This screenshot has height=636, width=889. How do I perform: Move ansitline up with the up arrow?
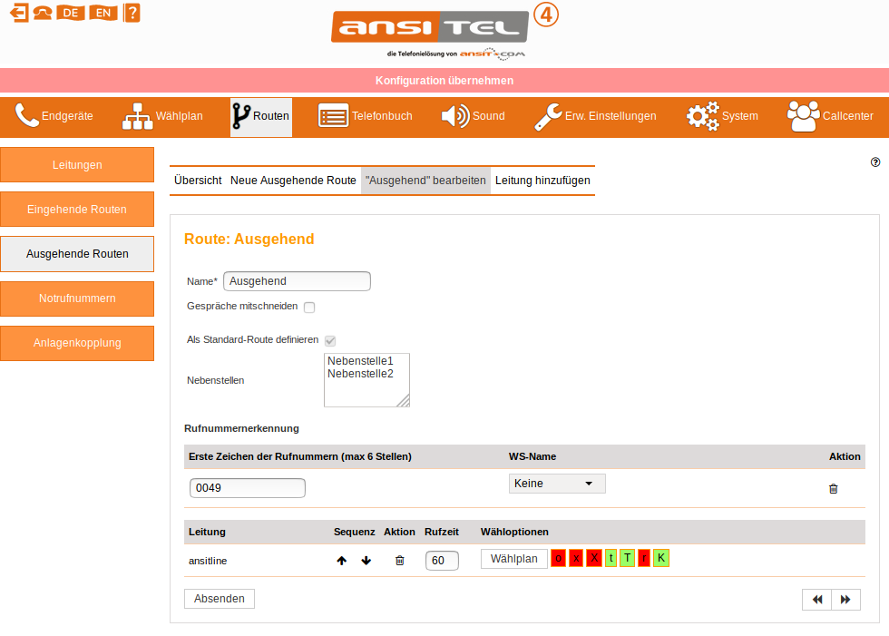click(x=342, y=561)
